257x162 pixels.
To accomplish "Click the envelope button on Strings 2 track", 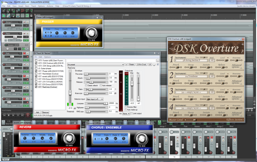I will point(6,94).
